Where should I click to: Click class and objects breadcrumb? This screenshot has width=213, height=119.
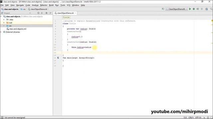click(x=10, y=9)
